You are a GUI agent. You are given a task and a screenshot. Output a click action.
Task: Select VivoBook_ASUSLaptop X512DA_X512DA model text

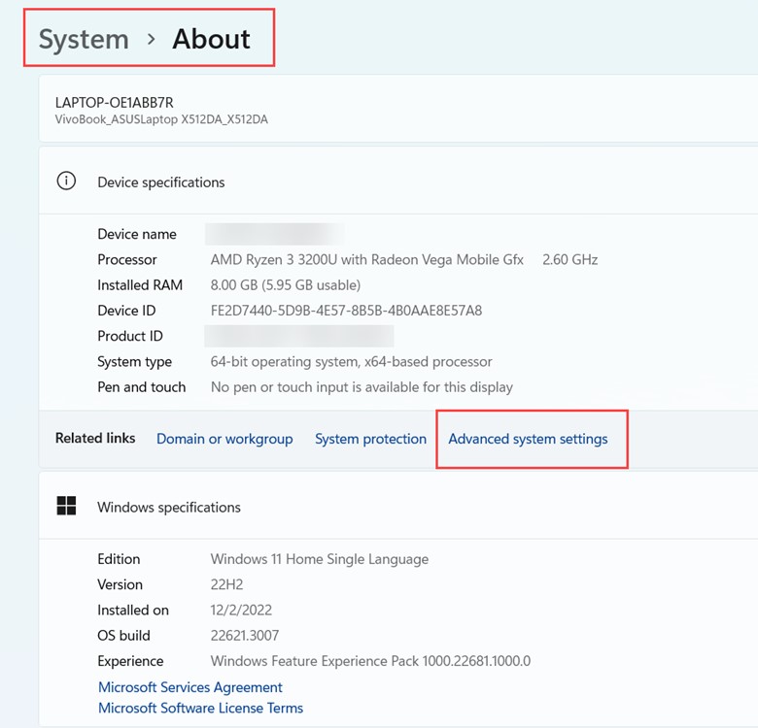(x=161, y=119)
